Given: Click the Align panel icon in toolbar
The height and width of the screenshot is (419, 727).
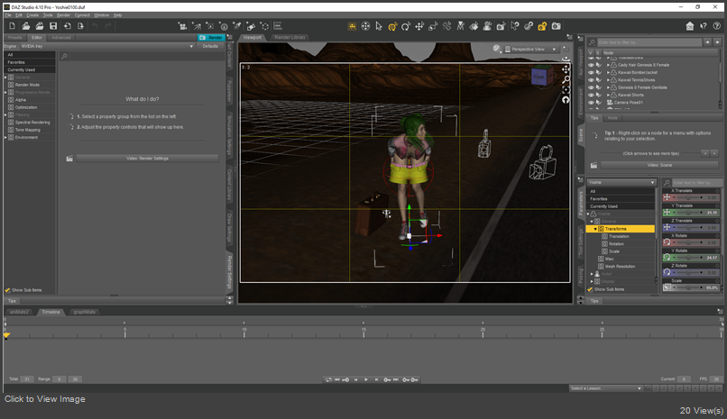Looking at the screenshot, I should click(278, 26).
